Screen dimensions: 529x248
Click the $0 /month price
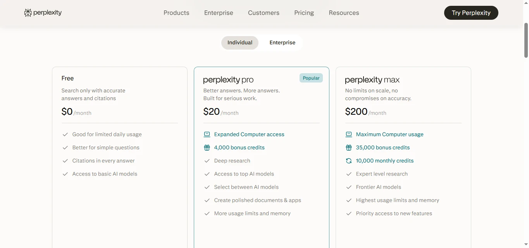coord(76,112)
